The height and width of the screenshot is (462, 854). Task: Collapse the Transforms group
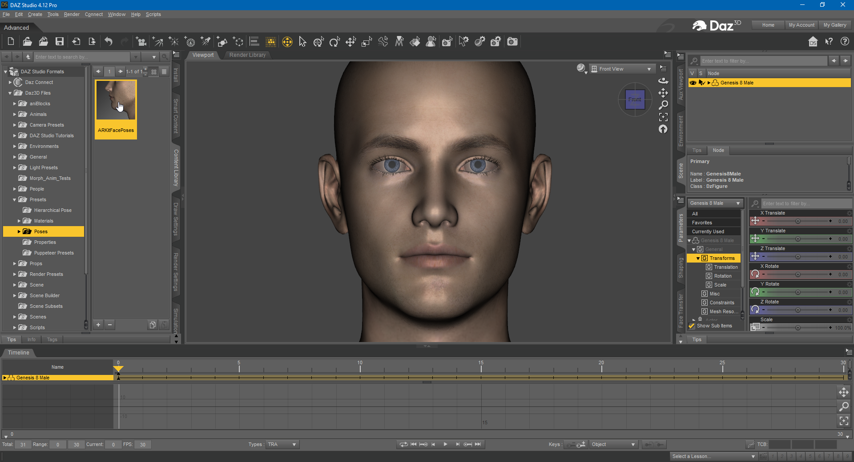point(698,258)
